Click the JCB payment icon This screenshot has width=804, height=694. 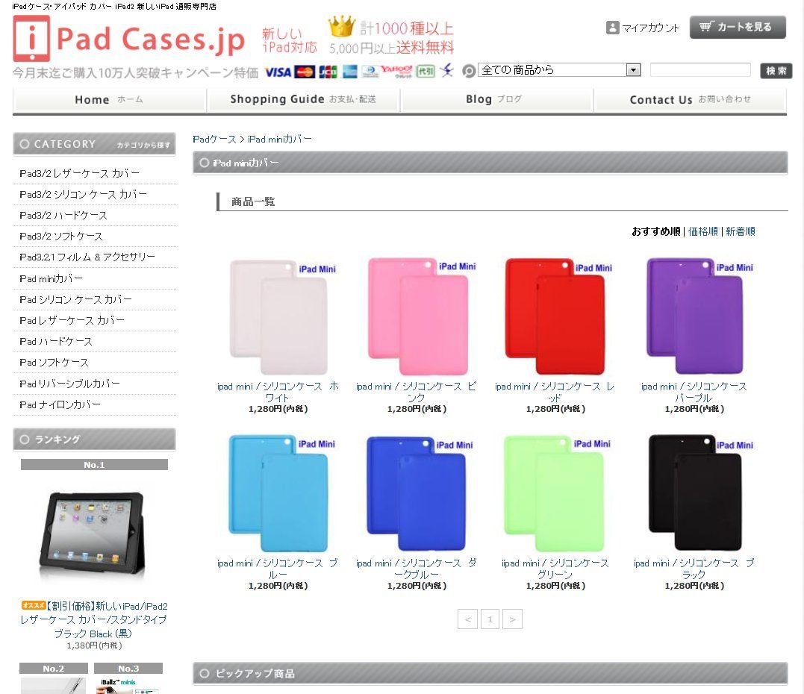point(328,72)
